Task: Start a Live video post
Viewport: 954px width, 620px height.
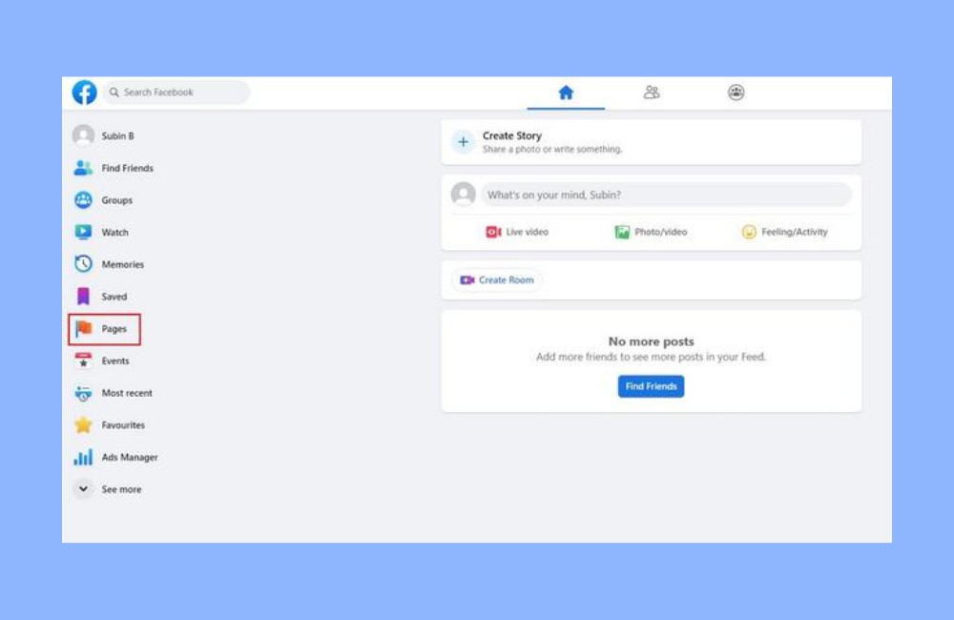Action: (517, 232)
